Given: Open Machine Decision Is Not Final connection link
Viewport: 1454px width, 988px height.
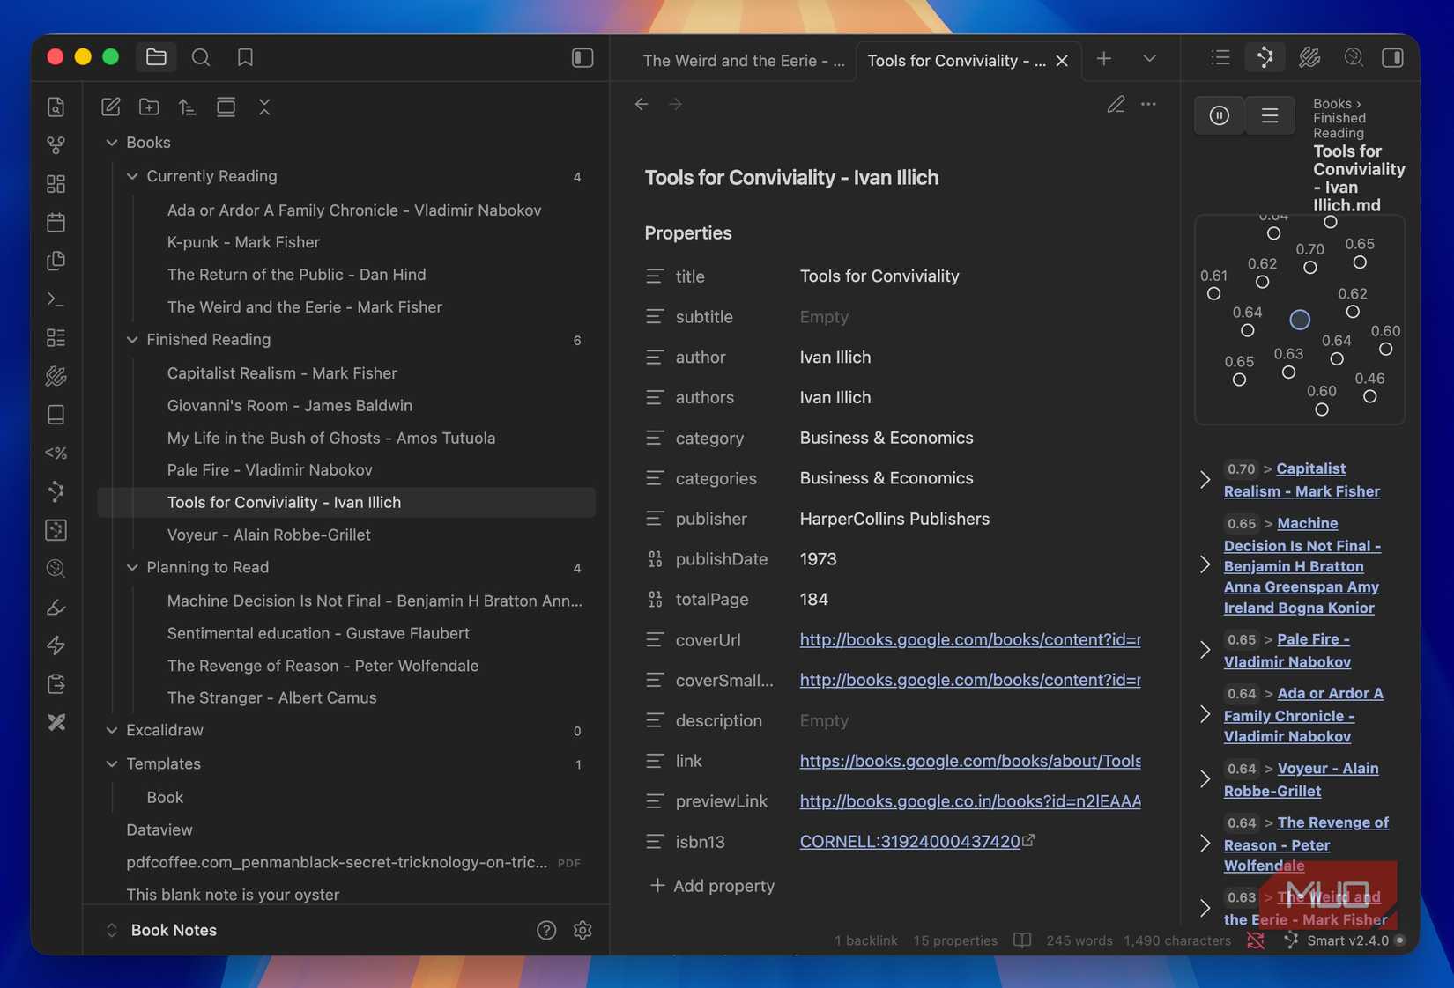Looking at the screenshot, I should click(x=1302, y=565).
